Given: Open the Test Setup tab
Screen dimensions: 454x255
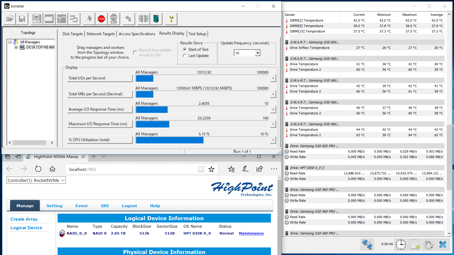Looking at the screenshot, I should pyautogui.click(x=197, y=34).
